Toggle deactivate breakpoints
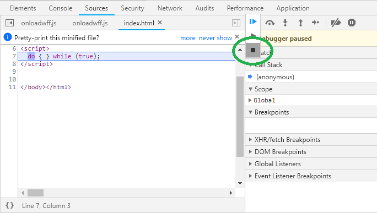The image size is (377, 213). pos(336,23)
